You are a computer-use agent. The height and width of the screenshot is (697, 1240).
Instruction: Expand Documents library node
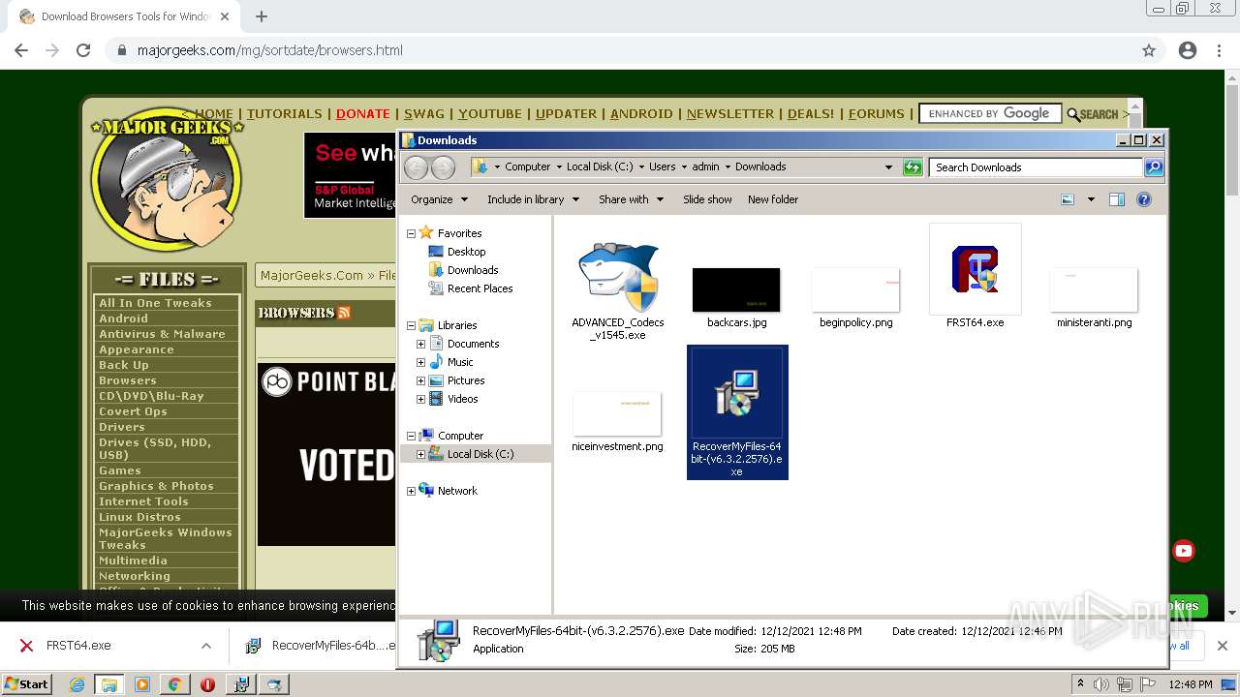[x=420, y=344]
